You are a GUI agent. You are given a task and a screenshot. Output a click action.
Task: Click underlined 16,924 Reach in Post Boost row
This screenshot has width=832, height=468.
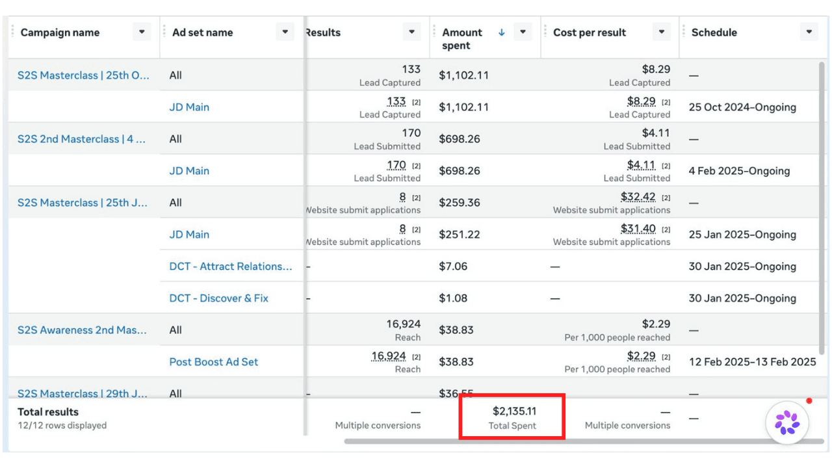pyautogui.click(x=389, y=356)
